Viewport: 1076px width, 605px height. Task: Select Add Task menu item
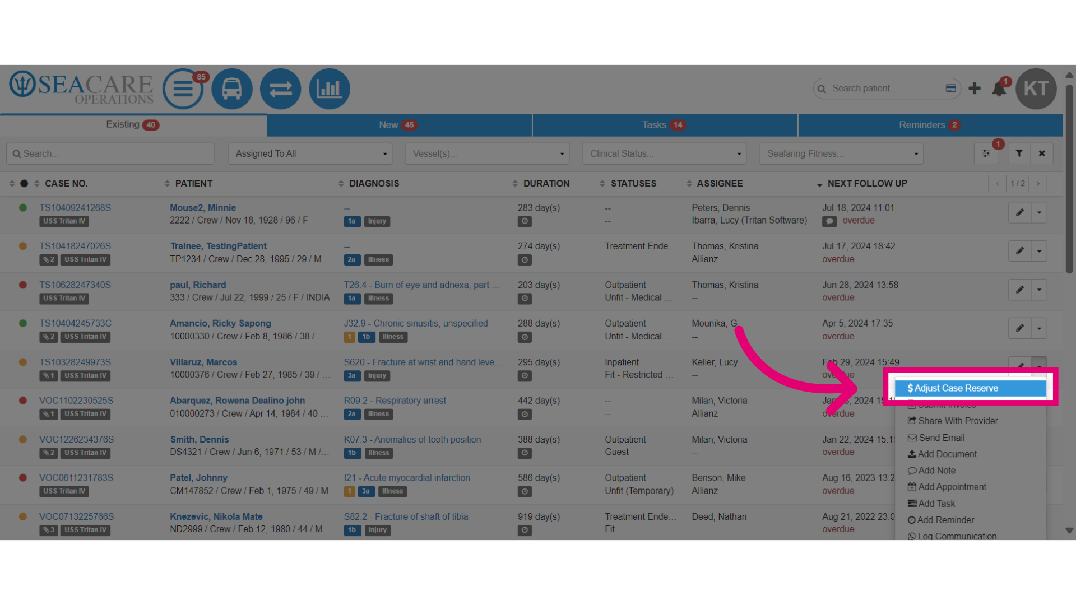pos(970,504)
